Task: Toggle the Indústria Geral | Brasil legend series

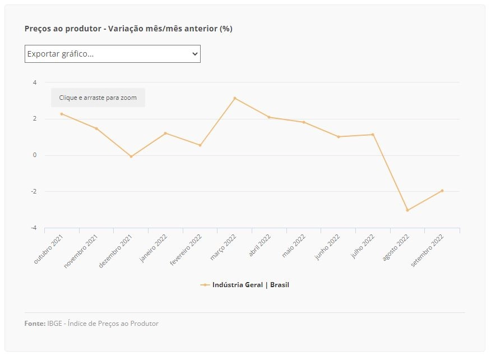Action: pos(244,285)
